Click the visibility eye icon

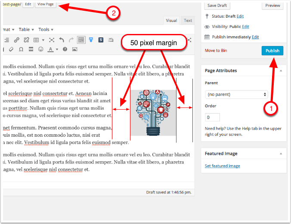pyautogui.click(x=207, y=27)
